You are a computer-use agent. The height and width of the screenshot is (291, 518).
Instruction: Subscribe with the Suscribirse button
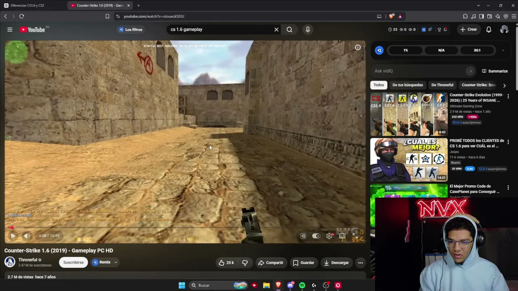pos(73,262)
